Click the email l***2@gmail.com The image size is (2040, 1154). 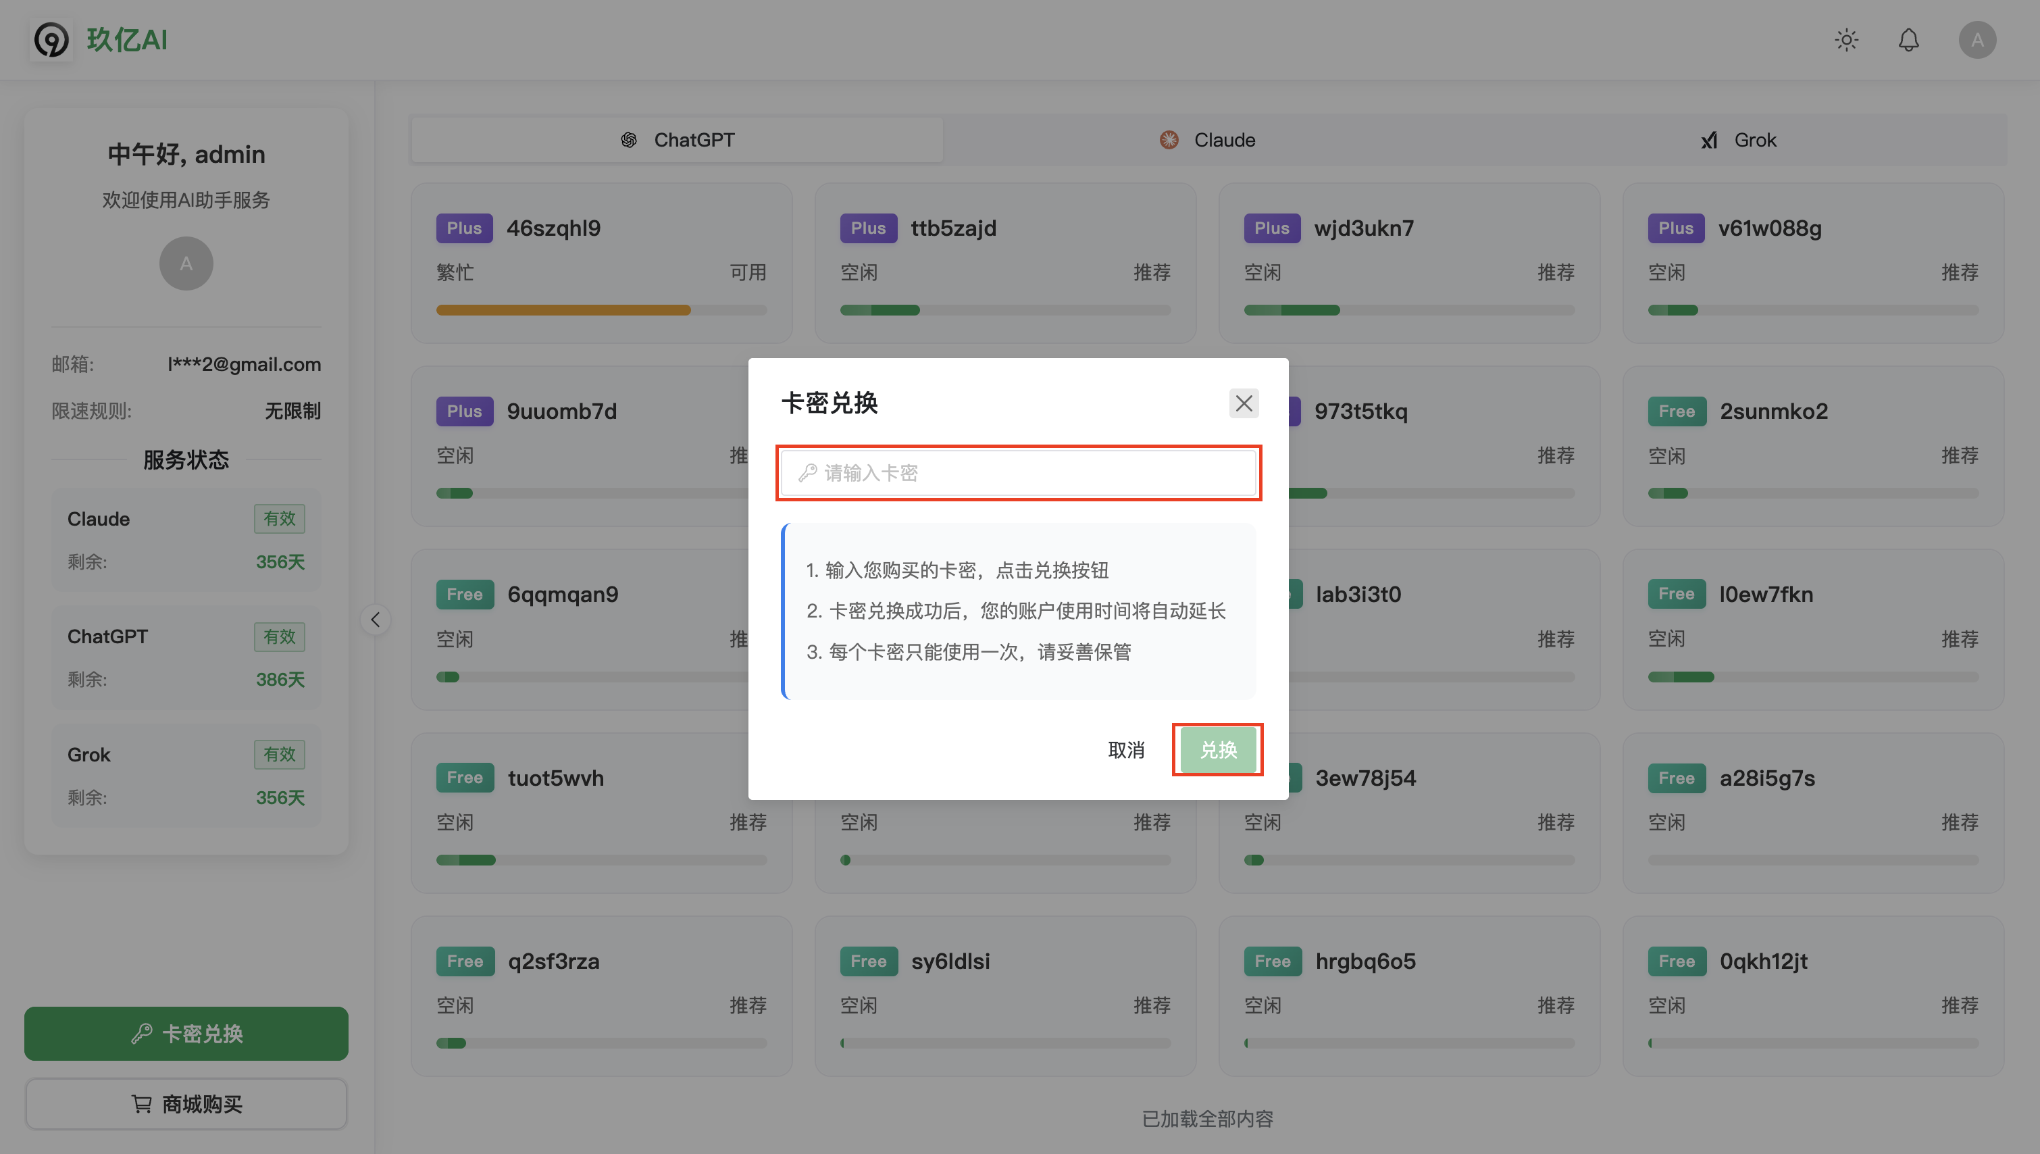click(x=244, y=363)
